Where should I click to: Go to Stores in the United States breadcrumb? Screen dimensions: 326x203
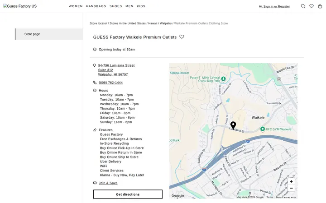click(x=128, y=23)
